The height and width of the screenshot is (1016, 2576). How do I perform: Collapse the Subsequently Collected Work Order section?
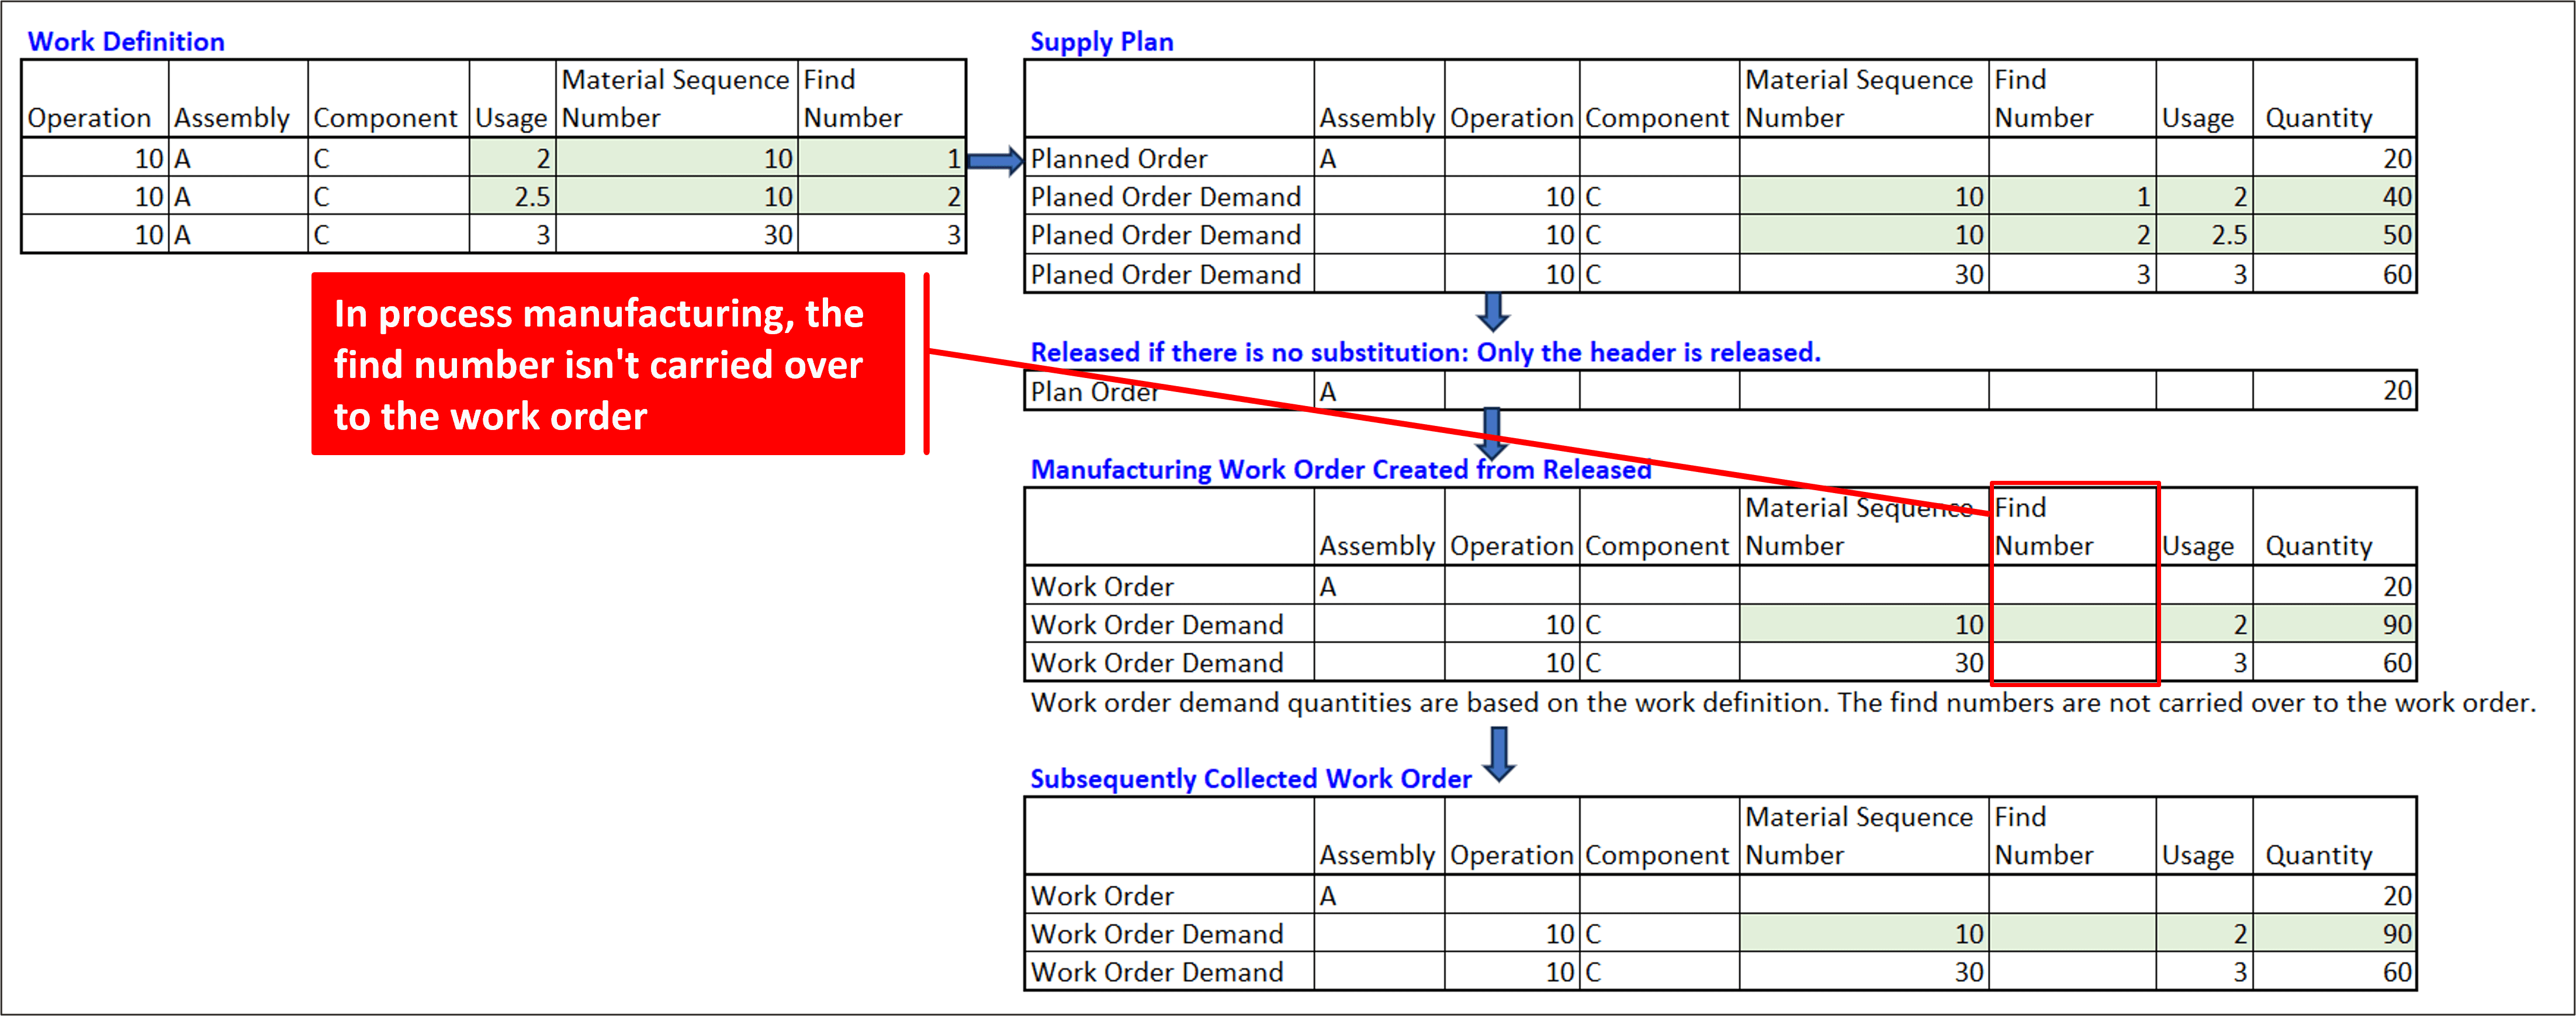tap(1250, 778)
